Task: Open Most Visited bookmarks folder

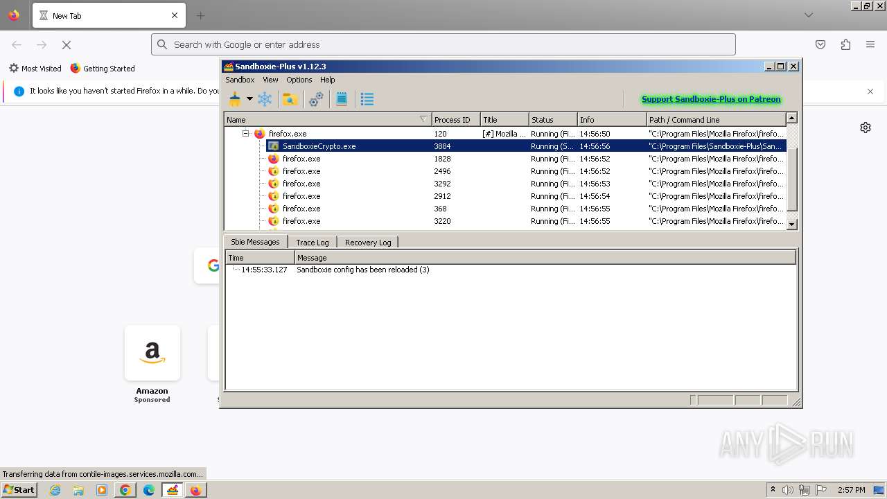Action: coord(35,69)
